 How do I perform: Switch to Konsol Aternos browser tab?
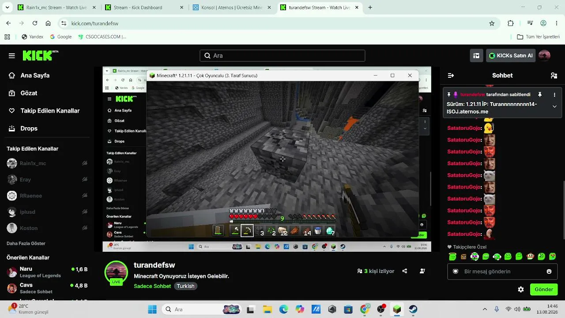tap(231, 8)
